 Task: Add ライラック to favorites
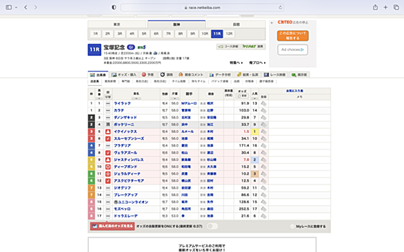[x=263, y=103]
